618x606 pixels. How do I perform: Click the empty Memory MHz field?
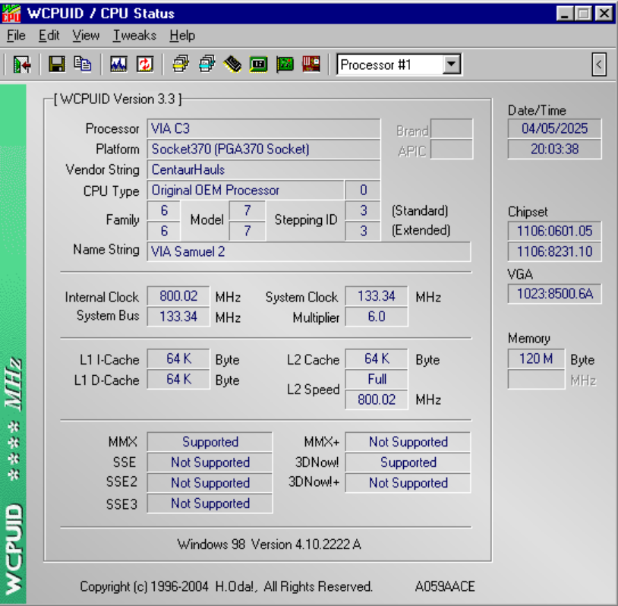[536, 379]
